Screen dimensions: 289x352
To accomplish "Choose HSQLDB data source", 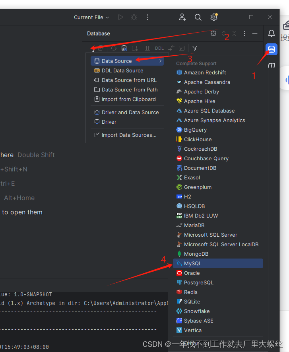I will click(218, 206).
